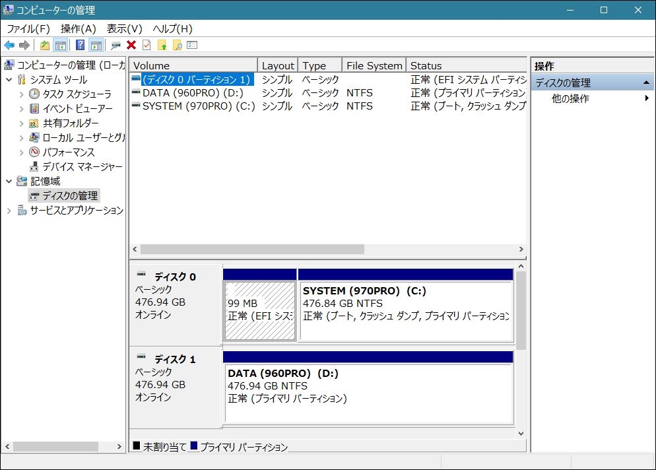The width and height of the screenshot is (656, 470).
Task: Expand the Task Scheduler tree node
Action: [21, 94]
